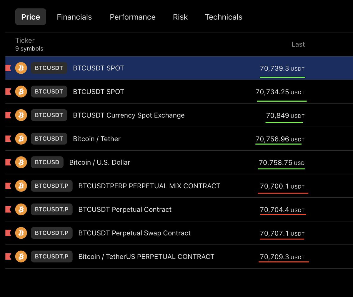Click Bitcoin logo on the 70,739.3 row

click(x=21, y=68)
